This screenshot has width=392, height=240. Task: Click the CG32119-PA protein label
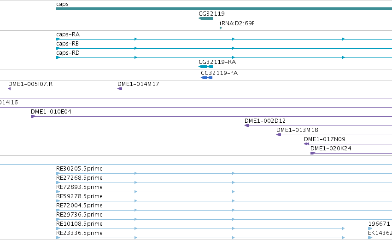coord(219,73)
